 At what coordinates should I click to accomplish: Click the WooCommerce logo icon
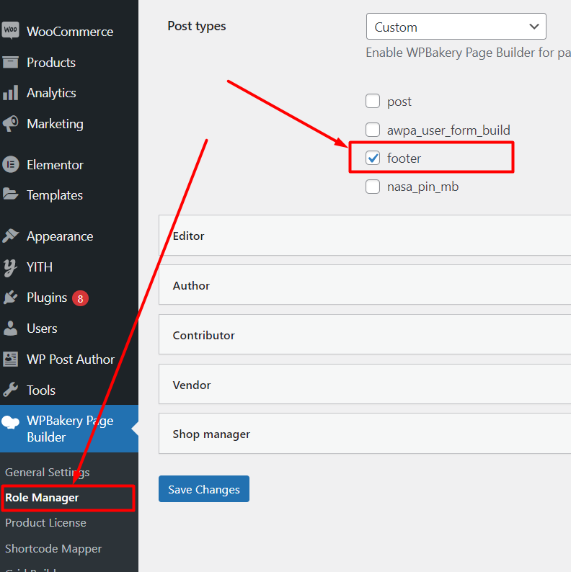pyautogui.click(x=10, y=31)
